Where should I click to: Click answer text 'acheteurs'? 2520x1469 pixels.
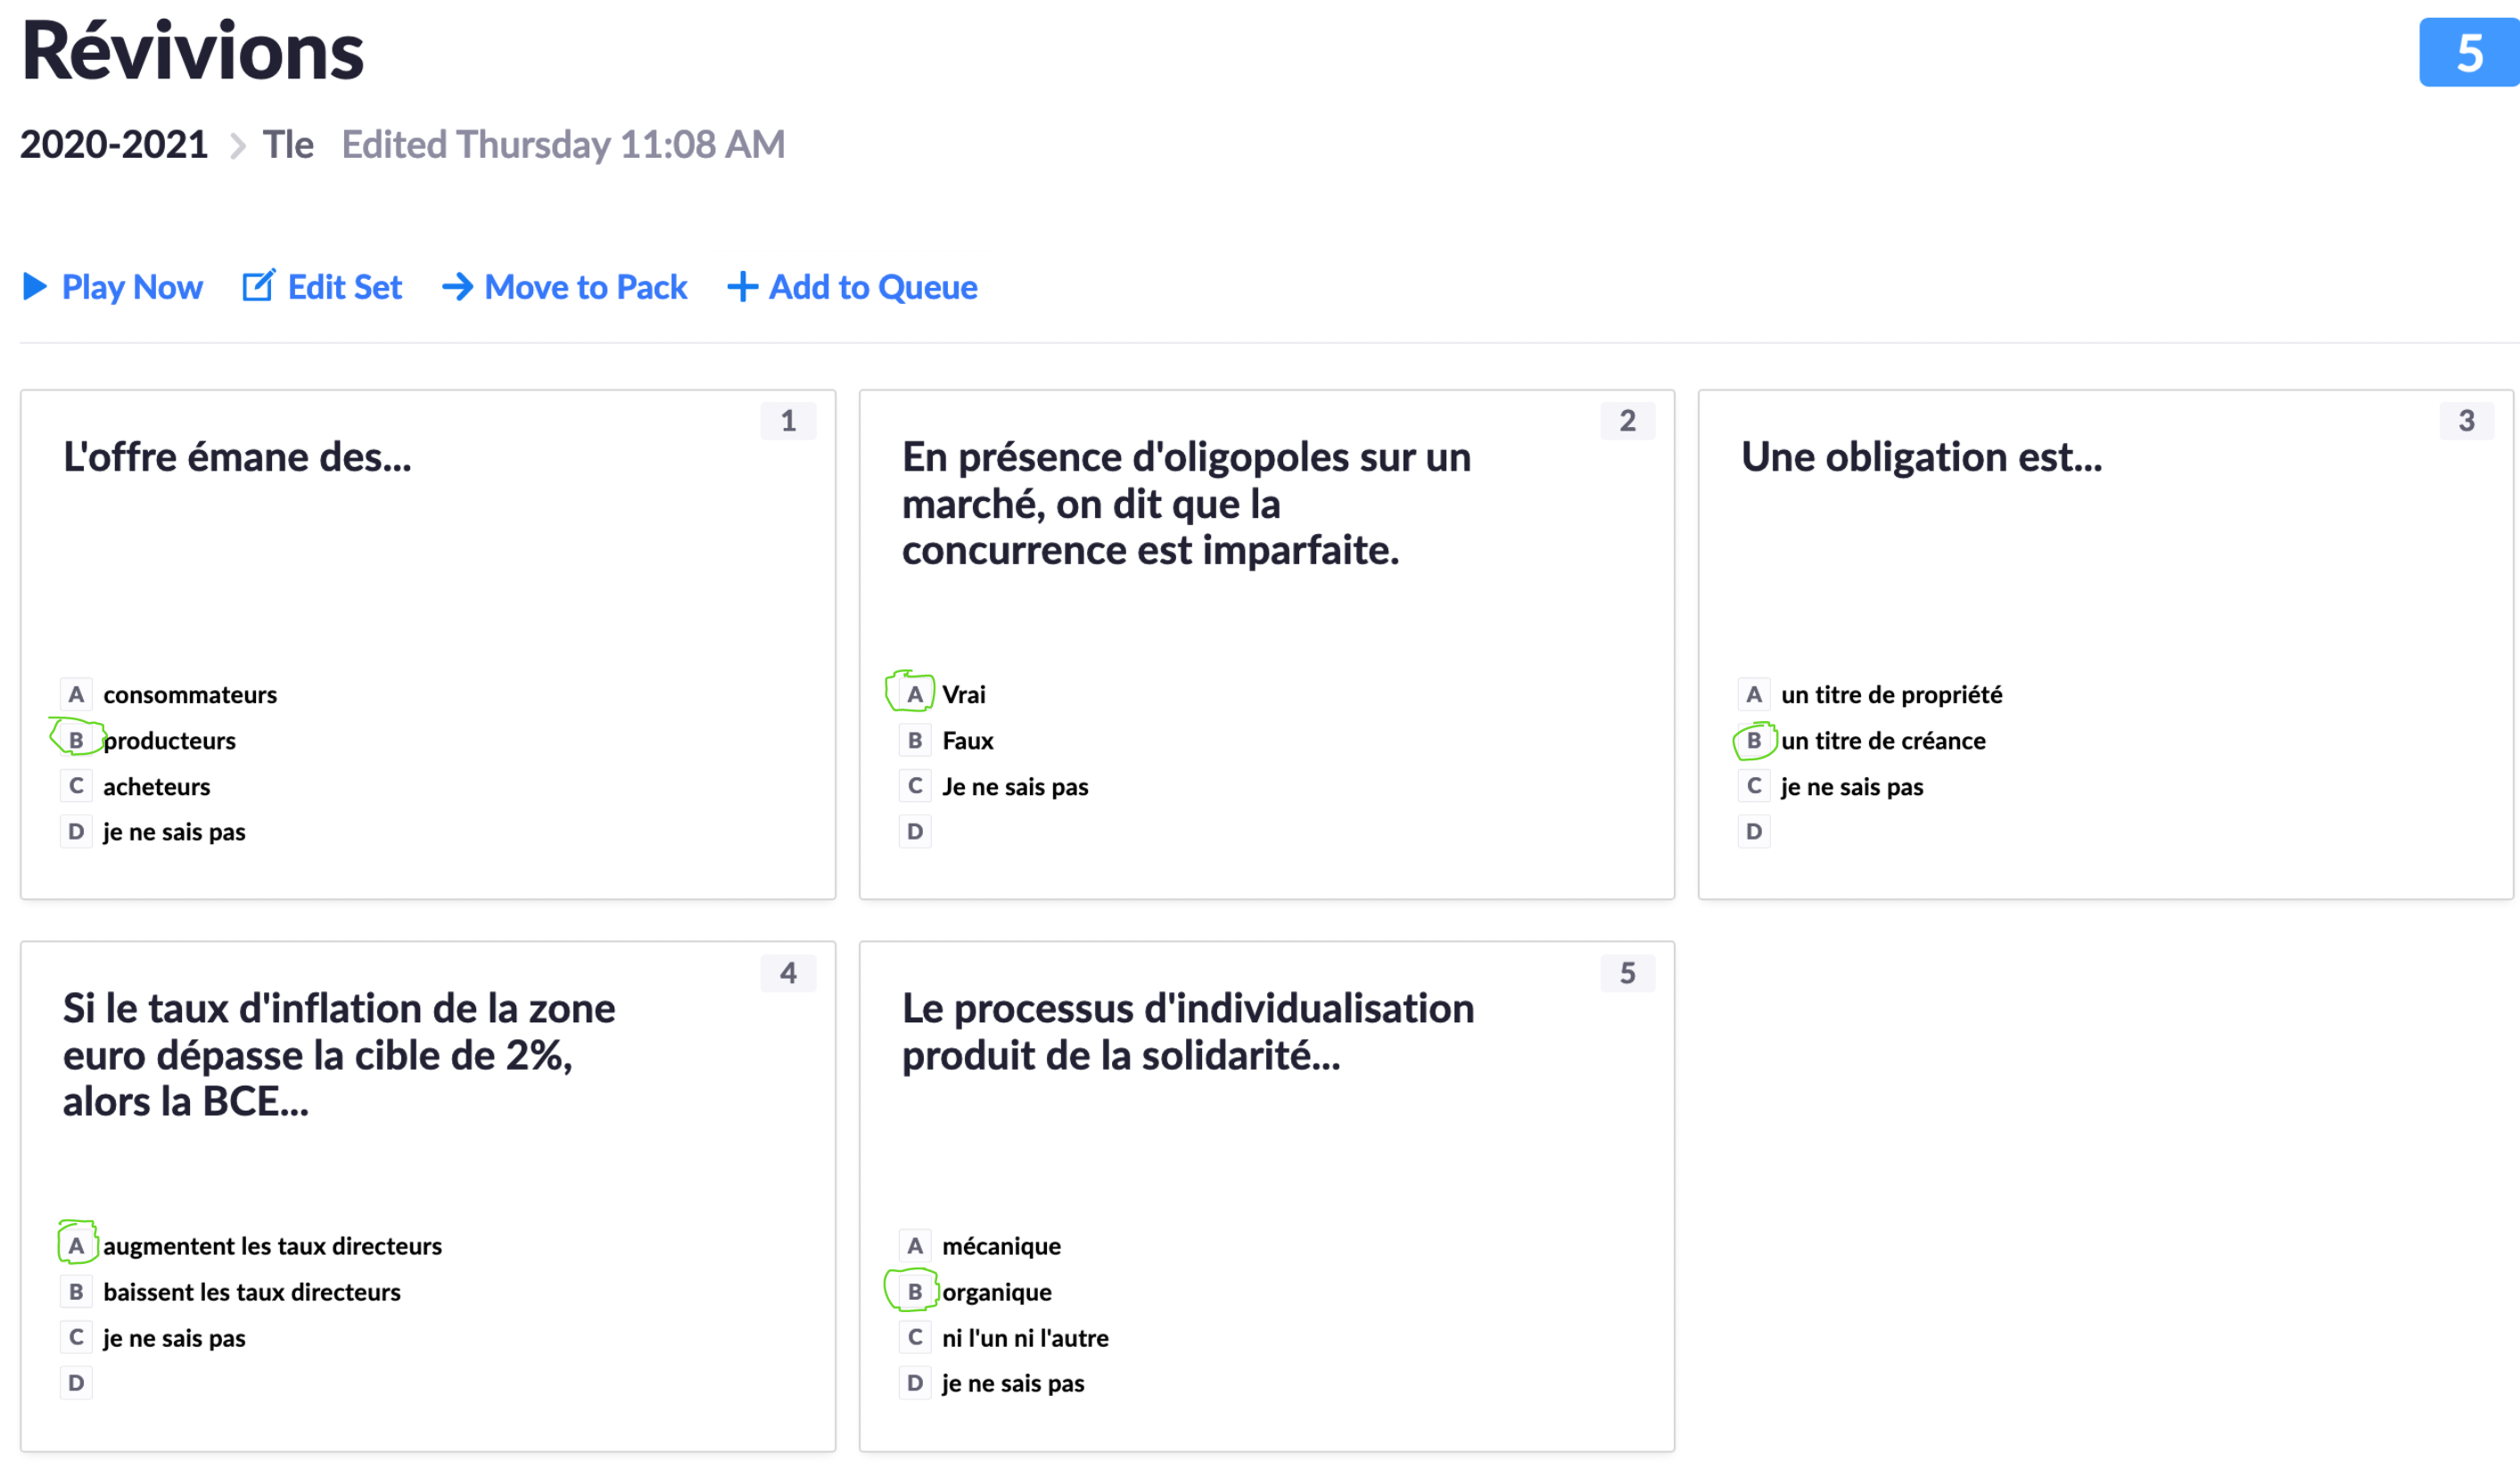point(157,786)
